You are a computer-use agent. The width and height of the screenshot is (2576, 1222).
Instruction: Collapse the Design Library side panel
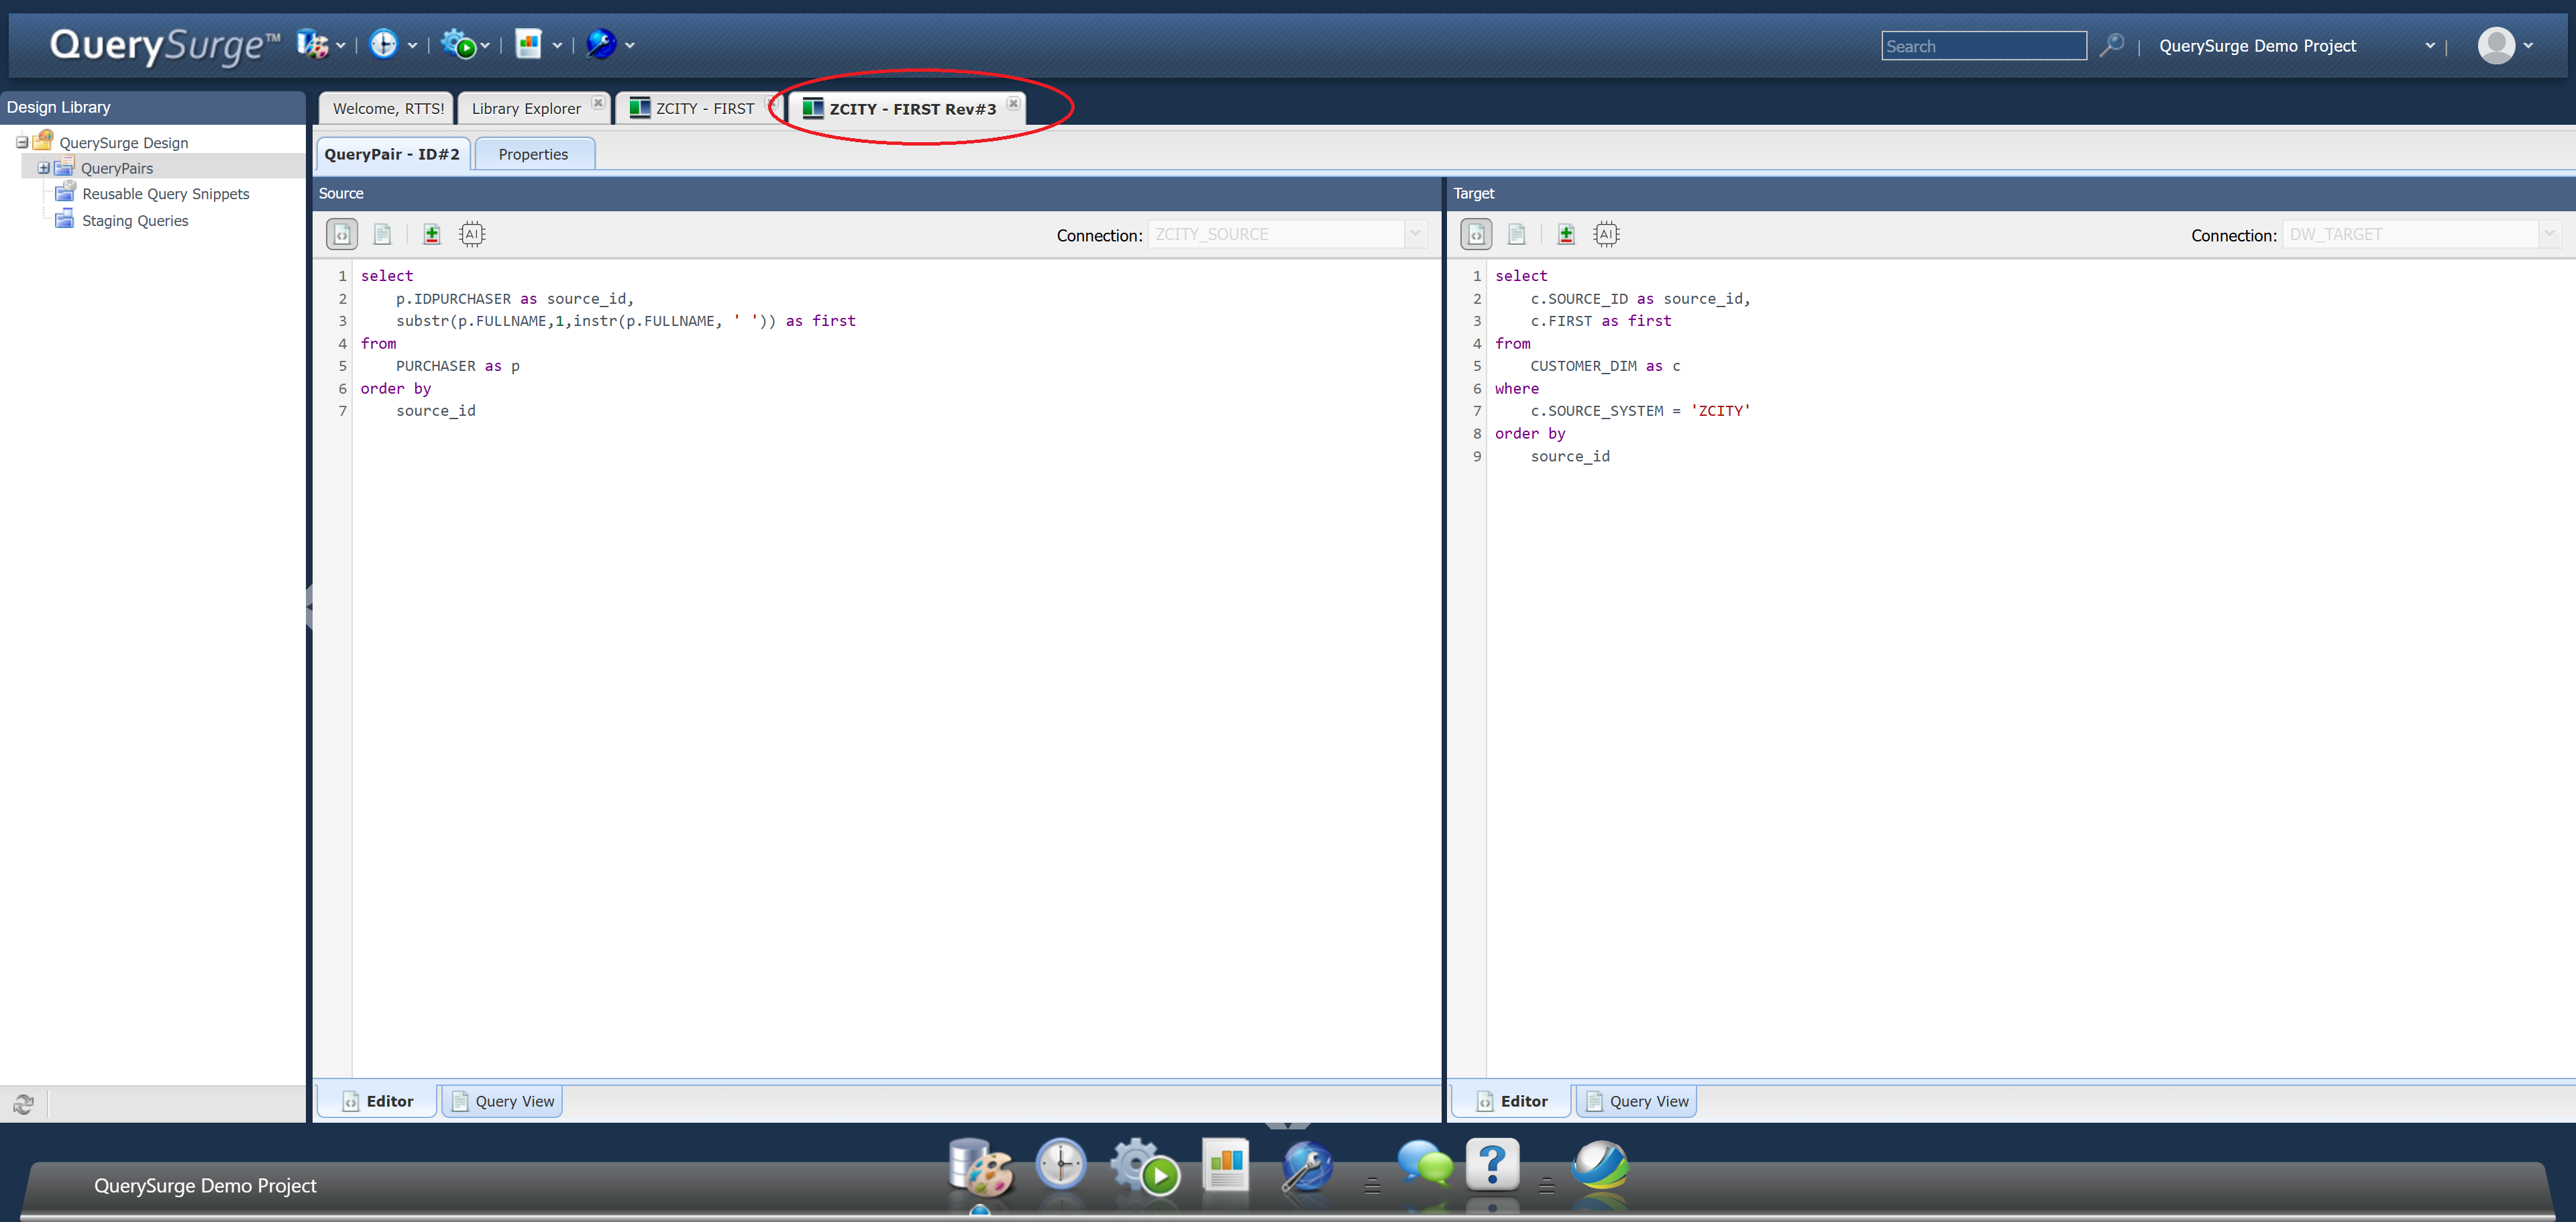pyautogui.click(x=309, y=606)
